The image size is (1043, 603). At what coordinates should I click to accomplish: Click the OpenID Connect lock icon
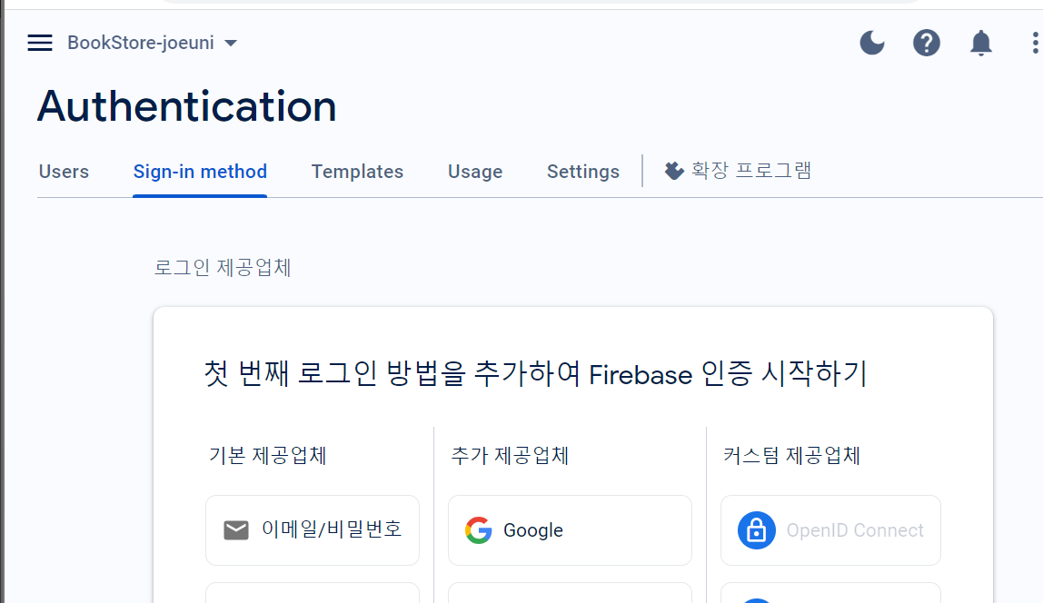tap(756, 529)
